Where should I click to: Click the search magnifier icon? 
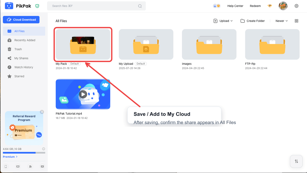pyautogui.click(x=140, y=6)
